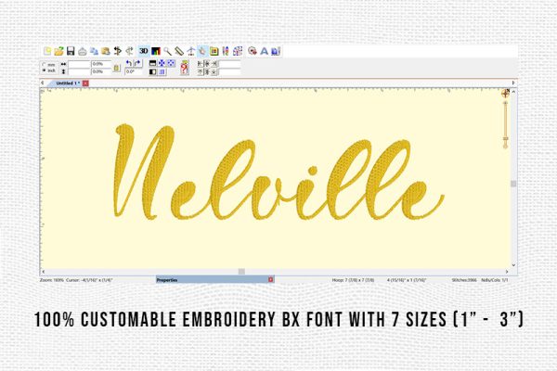This screenshot has height=371, width=557.
Task: Print the current design
Action: coord(83,52)
